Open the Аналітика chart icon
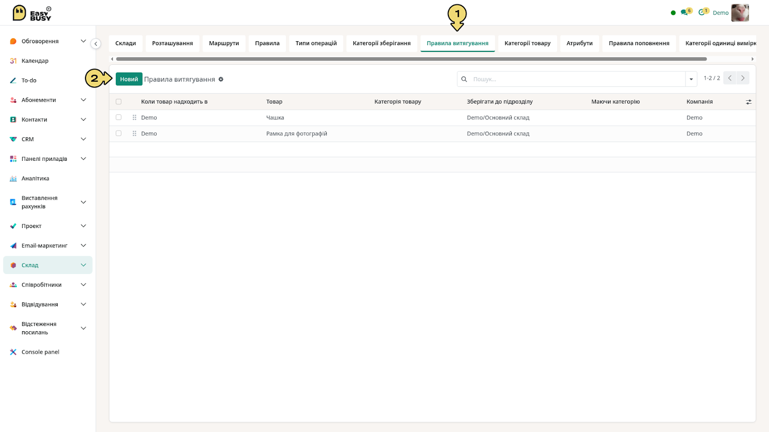Screen dimensions: 769x432 tap(13, 179)
